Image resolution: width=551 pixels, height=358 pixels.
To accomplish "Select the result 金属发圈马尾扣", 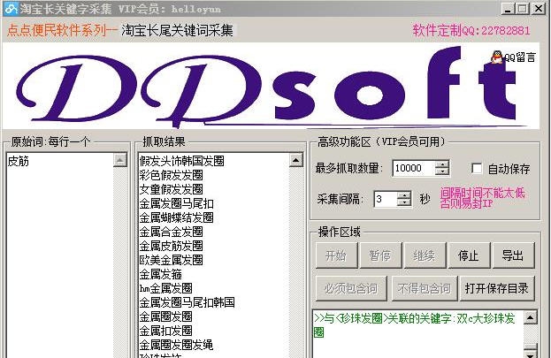I will click(176, 203).
